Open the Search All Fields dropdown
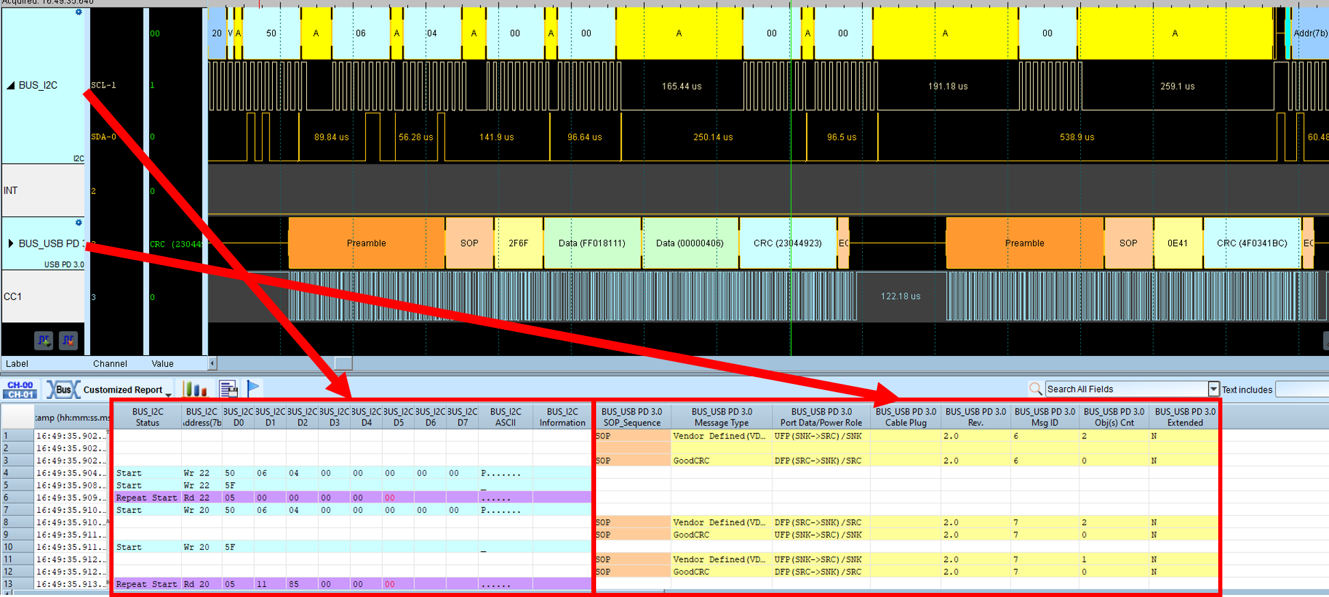Image resolution: width=1329 pixels, height=597 pixels. (x=1213, y=389)
